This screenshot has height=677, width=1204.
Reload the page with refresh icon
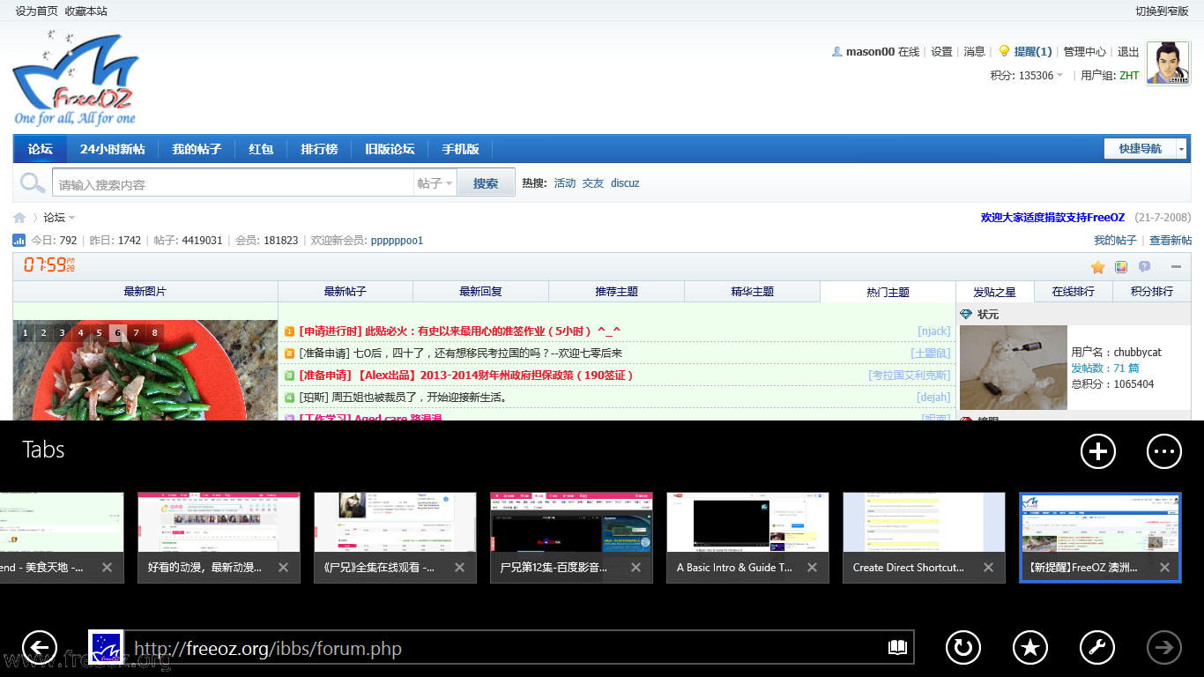pyautogui.click(x=963, y=648)
